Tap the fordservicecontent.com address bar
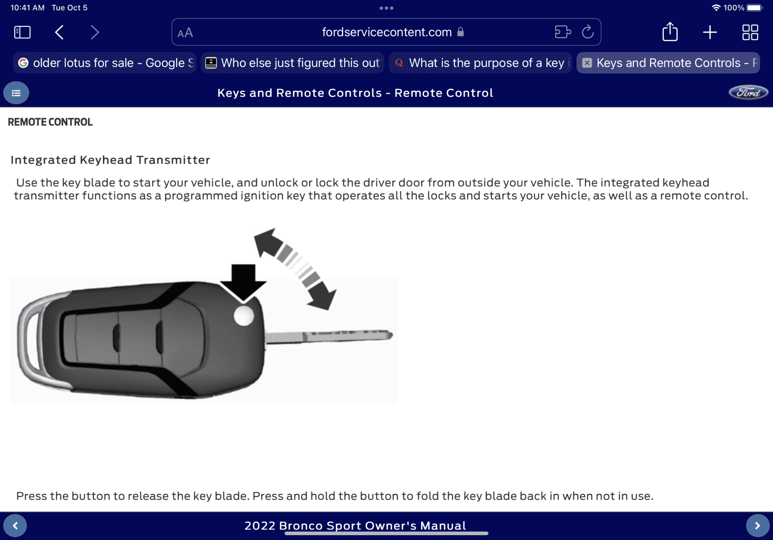 click(386, 32)
